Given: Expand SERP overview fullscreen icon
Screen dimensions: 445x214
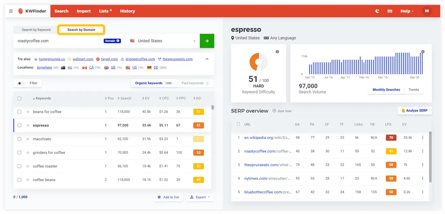Looking at the screenshot, I should point(238,124).
